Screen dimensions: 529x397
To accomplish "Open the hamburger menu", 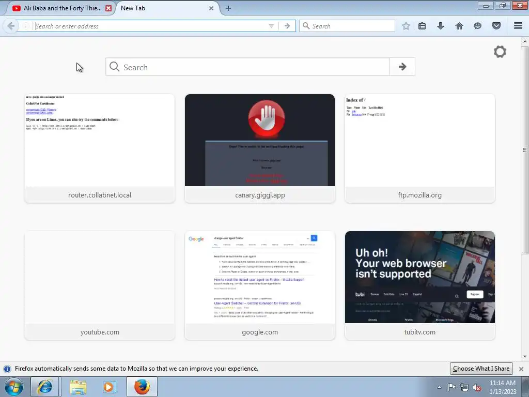I will (x=518, y=26).
